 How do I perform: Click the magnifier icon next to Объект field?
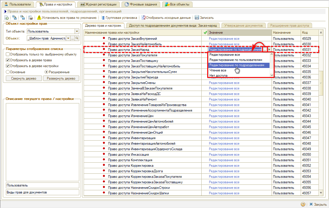[77, 38]
